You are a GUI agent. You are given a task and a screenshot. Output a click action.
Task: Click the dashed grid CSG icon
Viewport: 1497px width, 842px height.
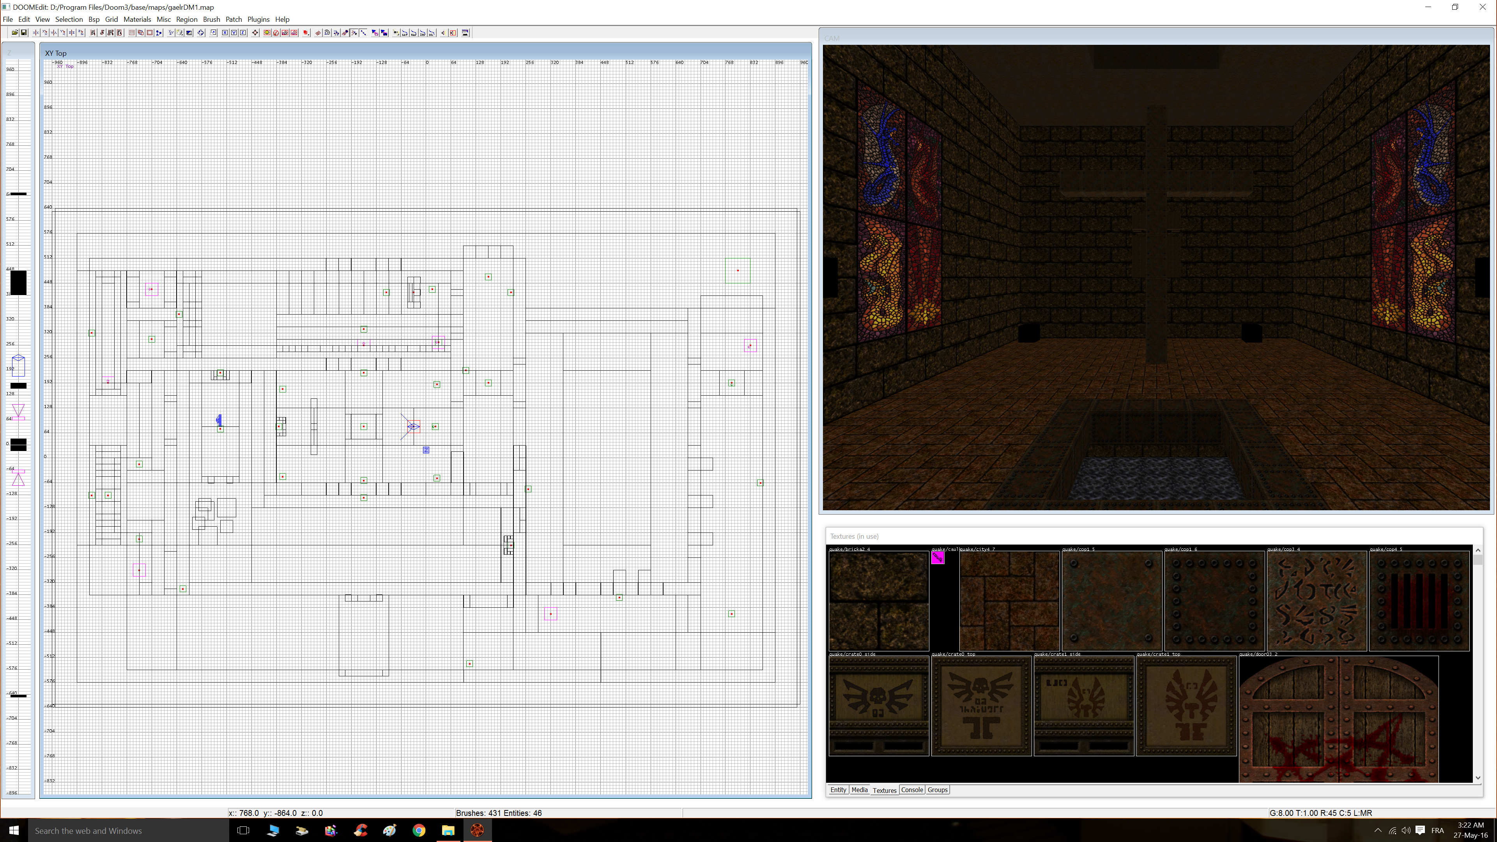(132, 33)
